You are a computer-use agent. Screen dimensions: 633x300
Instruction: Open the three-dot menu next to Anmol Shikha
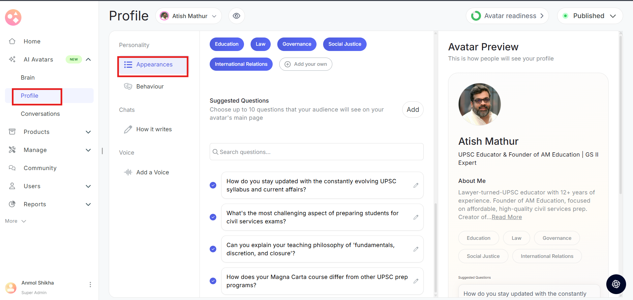(x=90, y=285)
